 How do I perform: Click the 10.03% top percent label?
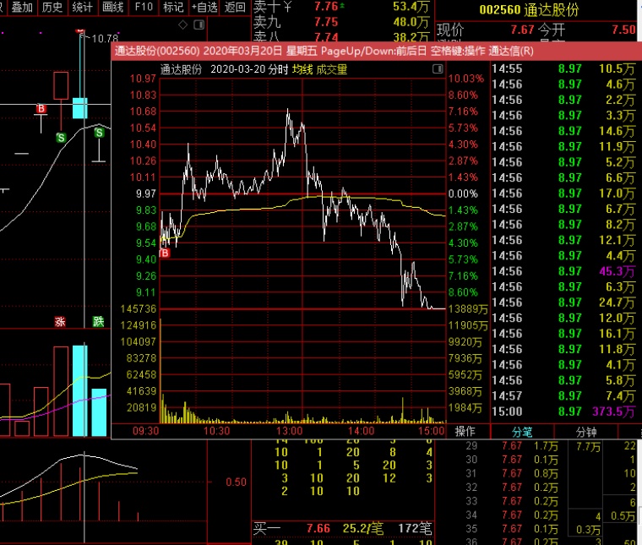(466, 79)
